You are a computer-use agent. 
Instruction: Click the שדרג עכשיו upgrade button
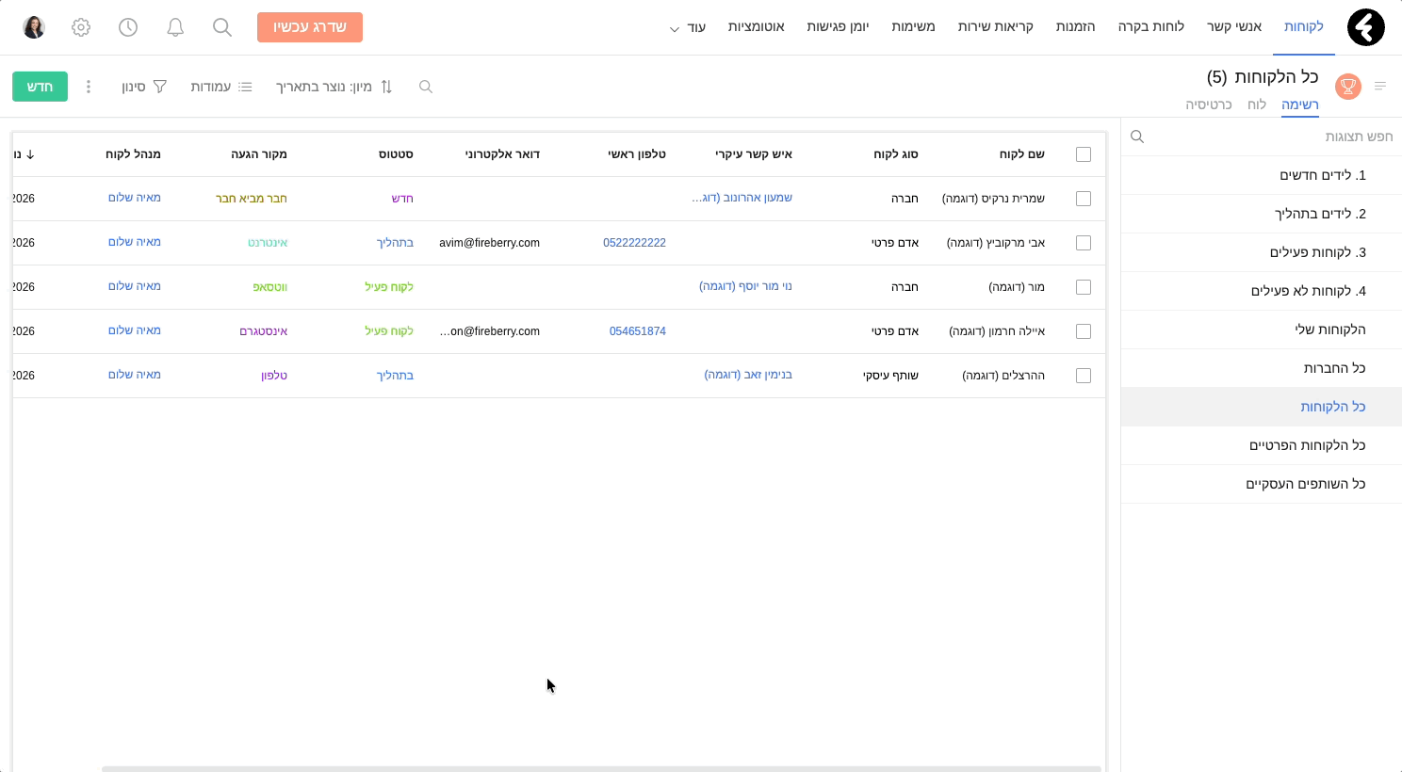pos(310,27)
